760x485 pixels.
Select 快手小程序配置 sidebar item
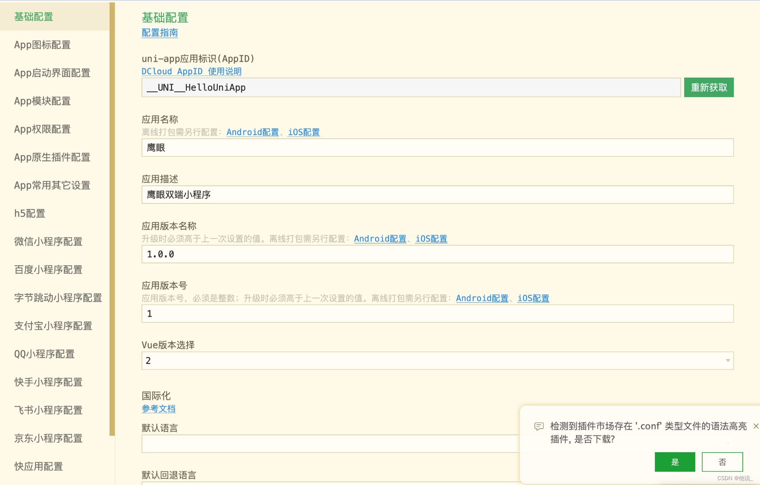[55, 382]
